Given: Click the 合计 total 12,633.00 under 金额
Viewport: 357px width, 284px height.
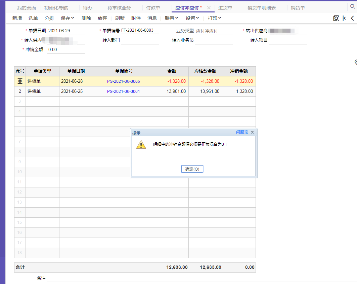Looking at the screenshot, I should 177,268.
